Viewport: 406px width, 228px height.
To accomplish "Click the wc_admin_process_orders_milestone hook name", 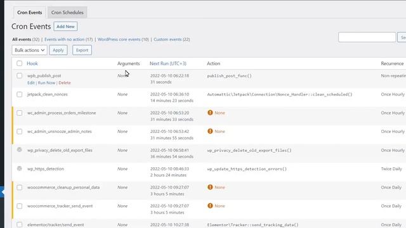I will pos(62,113).
